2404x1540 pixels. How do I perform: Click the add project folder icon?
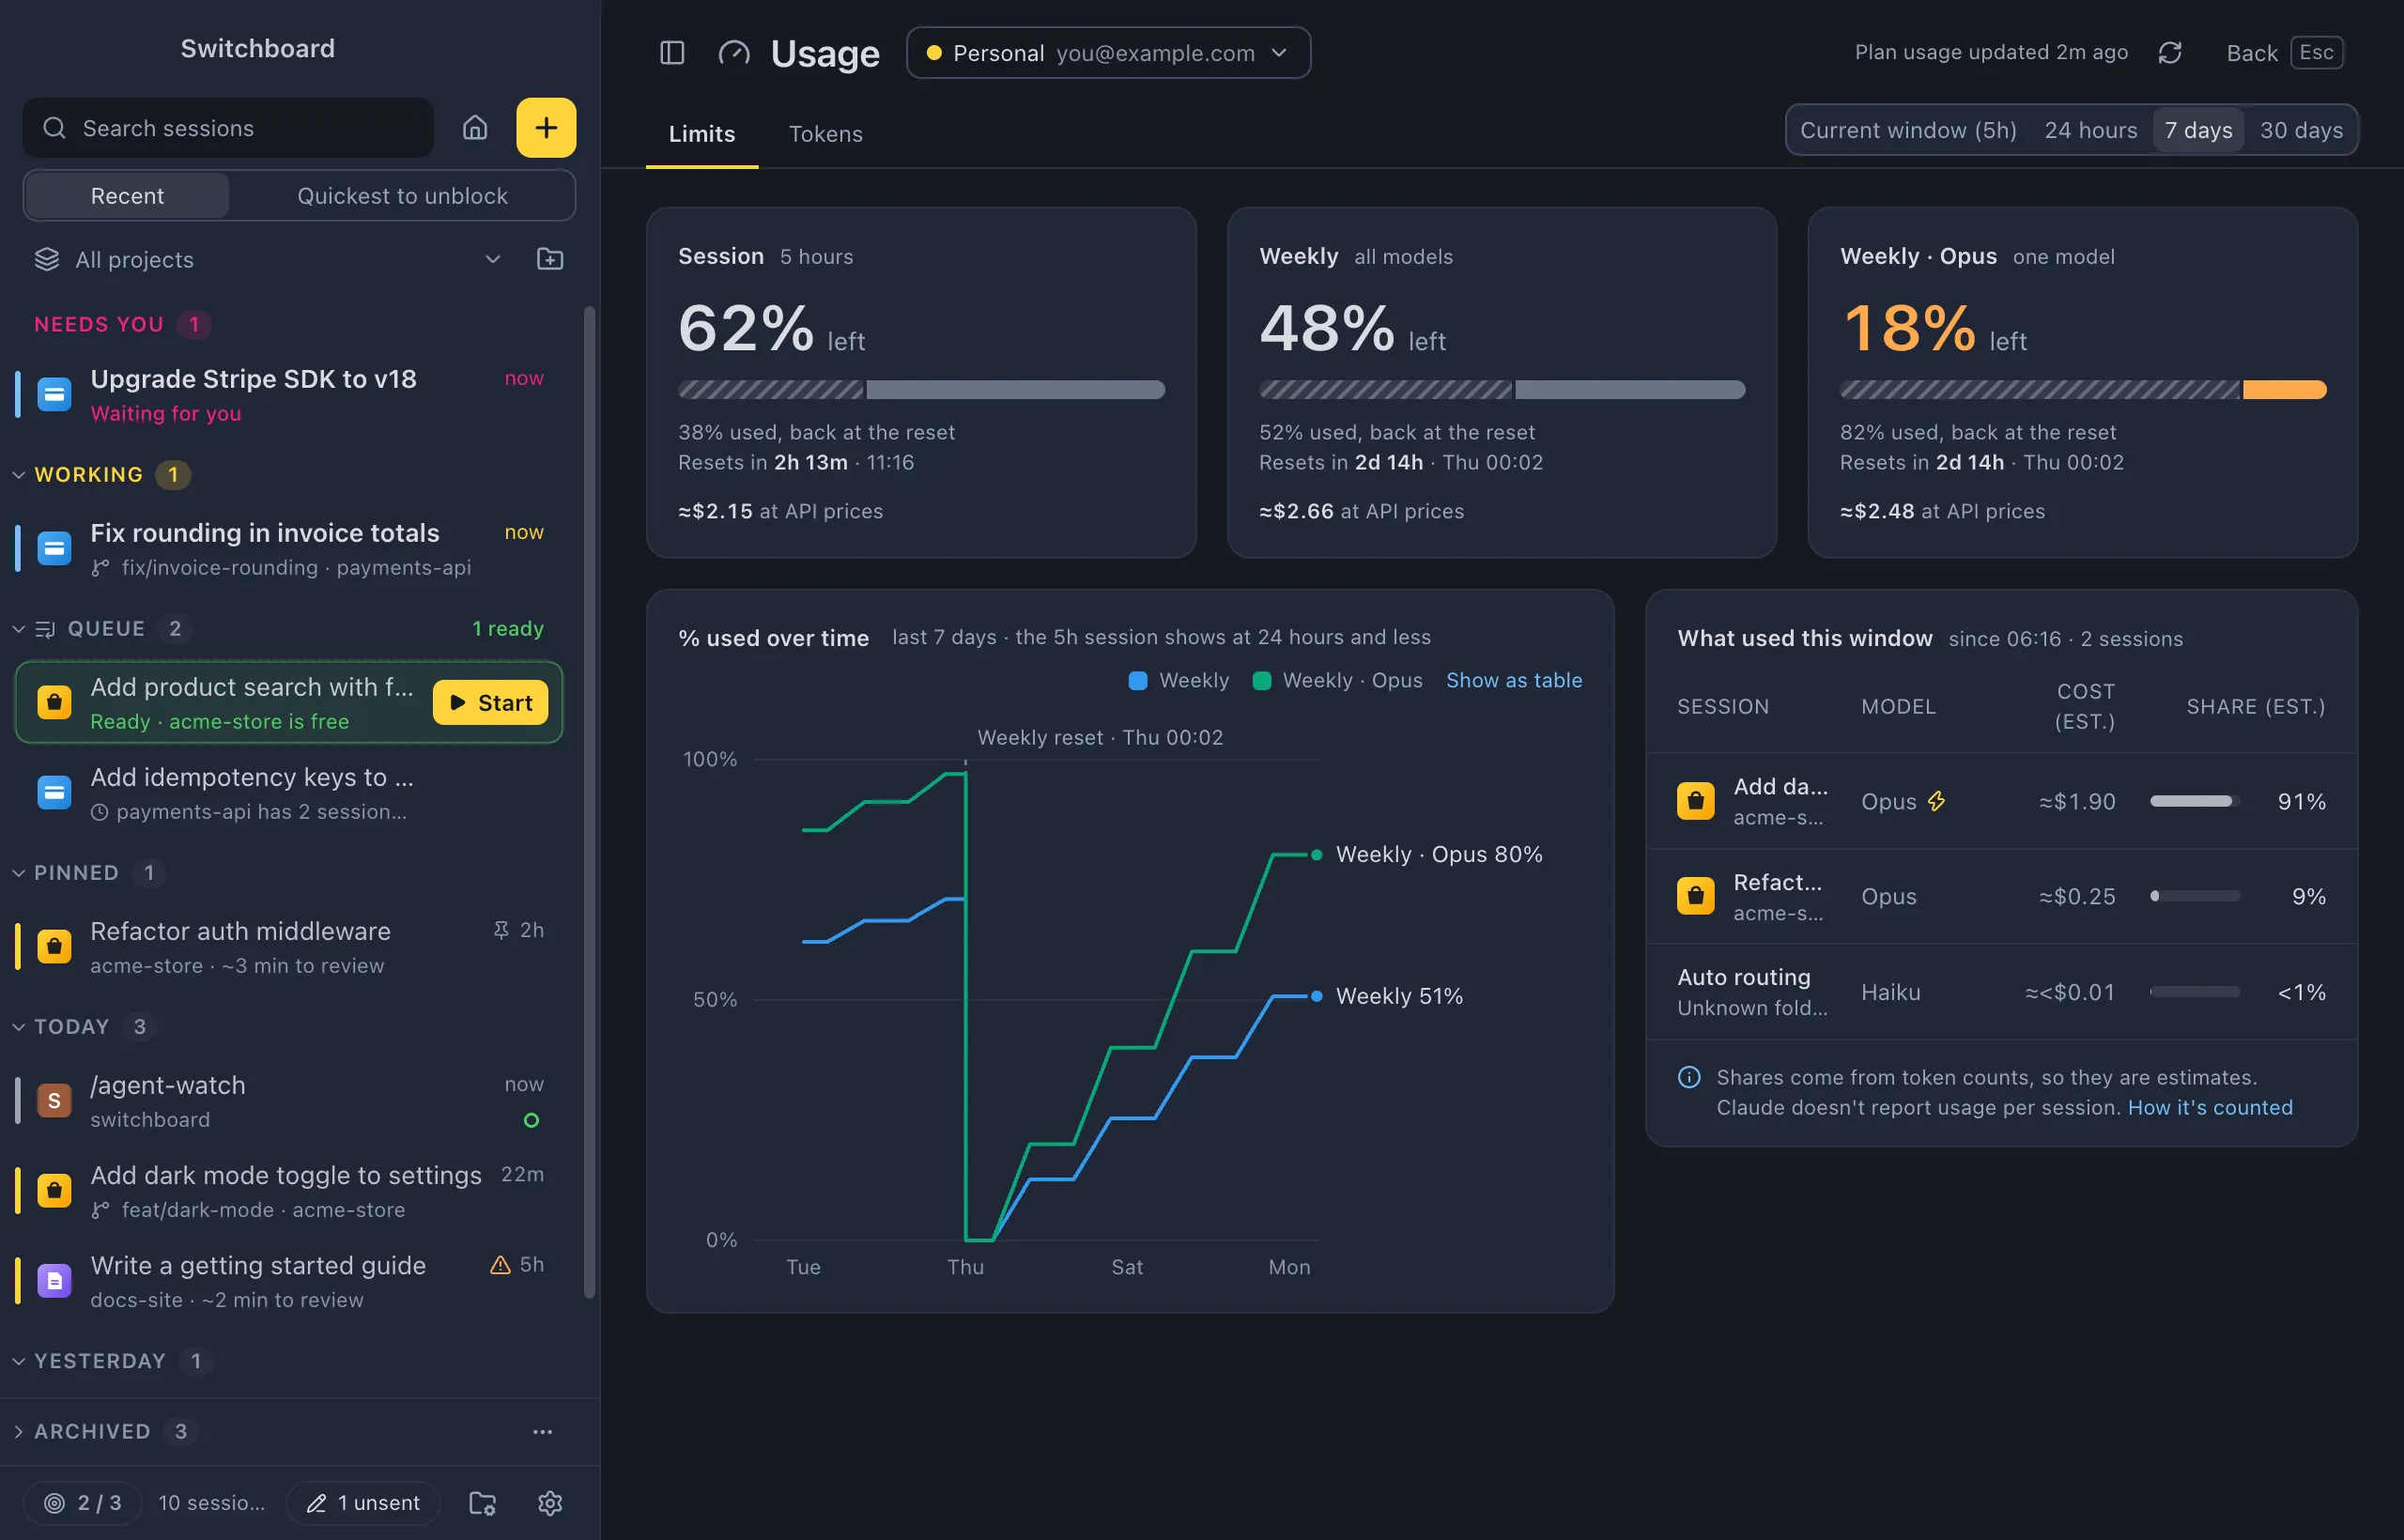coord(550,259)
